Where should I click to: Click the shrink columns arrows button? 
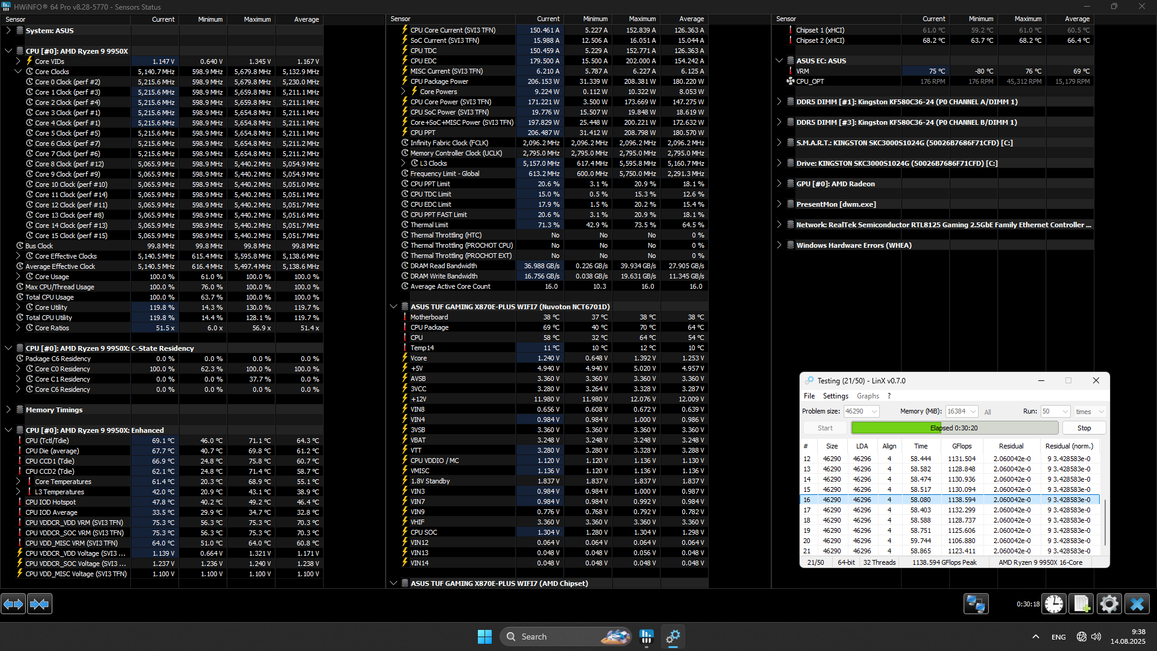tap(40, 604)
